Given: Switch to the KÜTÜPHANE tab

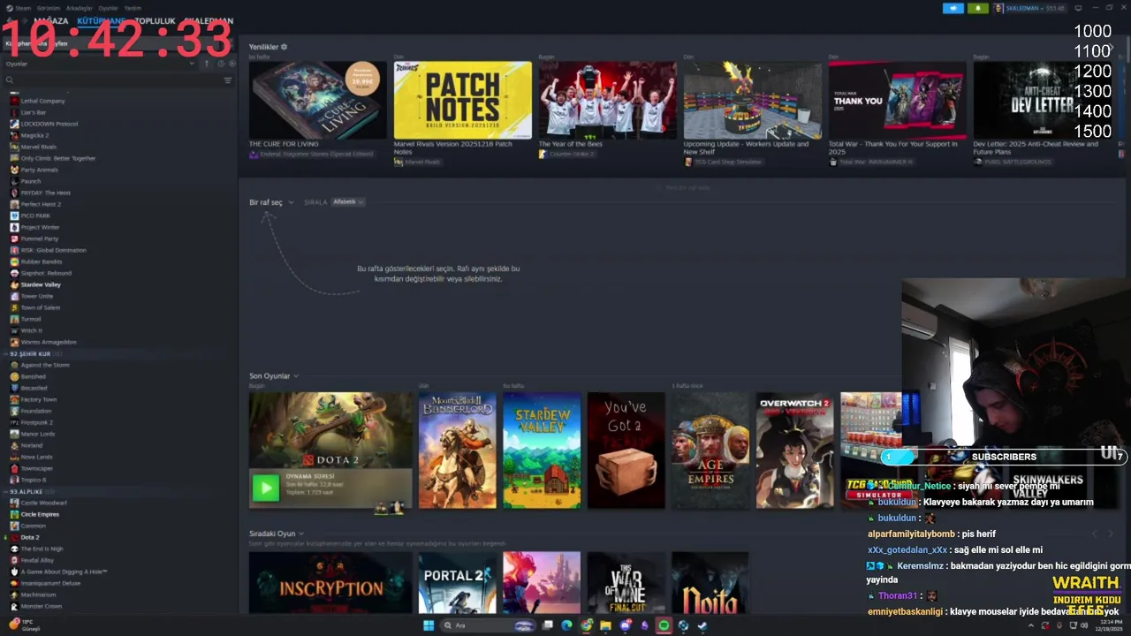Looking at the screenshot, I should (x=101, y=20).
